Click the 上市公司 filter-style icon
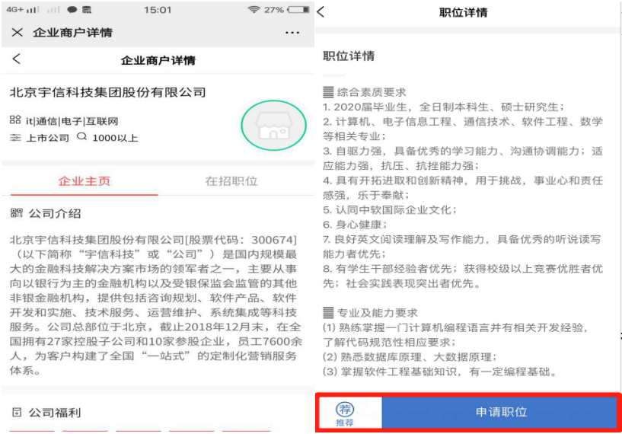Viewport: 622px width, 434px height. [15, 138]
